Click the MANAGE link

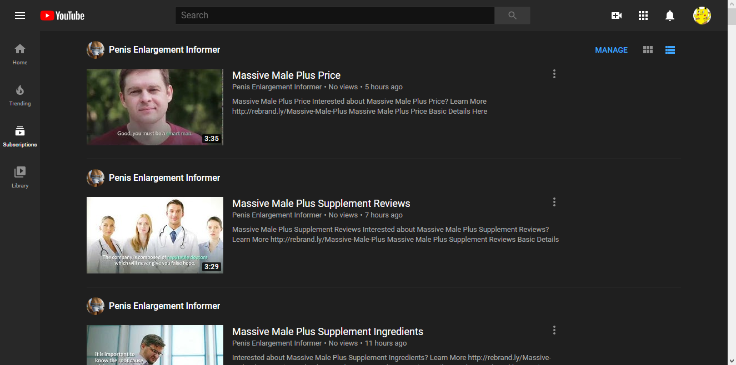(x=611, y=50)
